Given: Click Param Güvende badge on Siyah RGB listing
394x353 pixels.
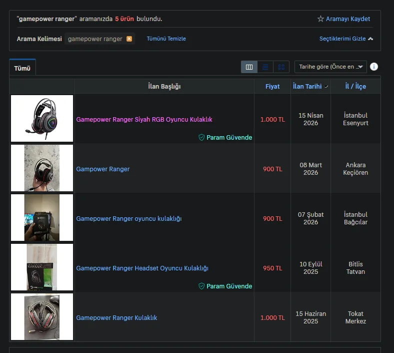Looking at the screenshot, I should tap(225, 137).
